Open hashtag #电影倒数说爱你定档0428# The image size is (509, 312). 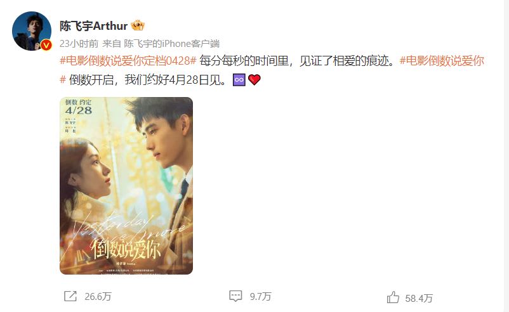[x=128, y=61]
